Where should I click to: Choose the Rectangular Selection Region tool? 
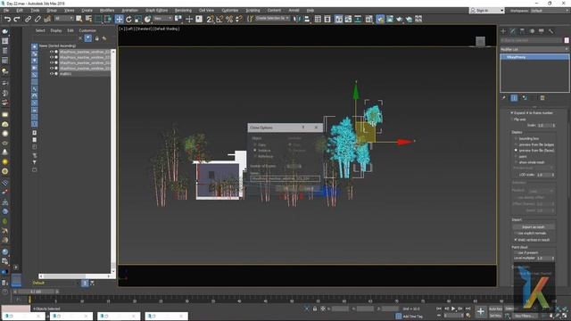(98, 19)
